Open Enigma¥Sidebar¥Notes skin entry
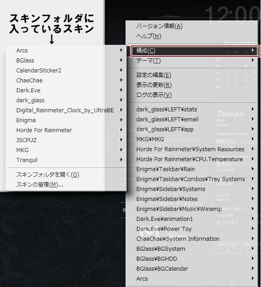The height and width of the screenshot is (287, 261). 192,199
